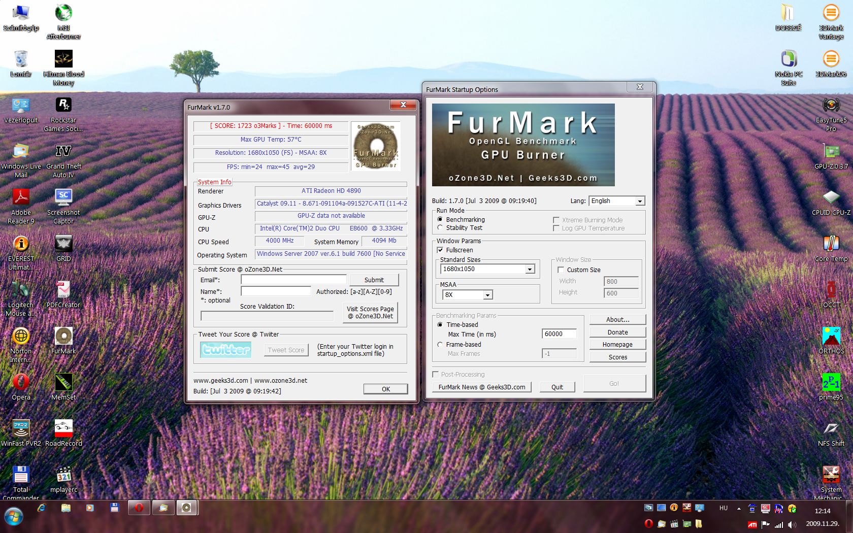Viewport: 853px width, 533px height.
Task: Click Opera button in the taskbar
Action: (139, 508)
